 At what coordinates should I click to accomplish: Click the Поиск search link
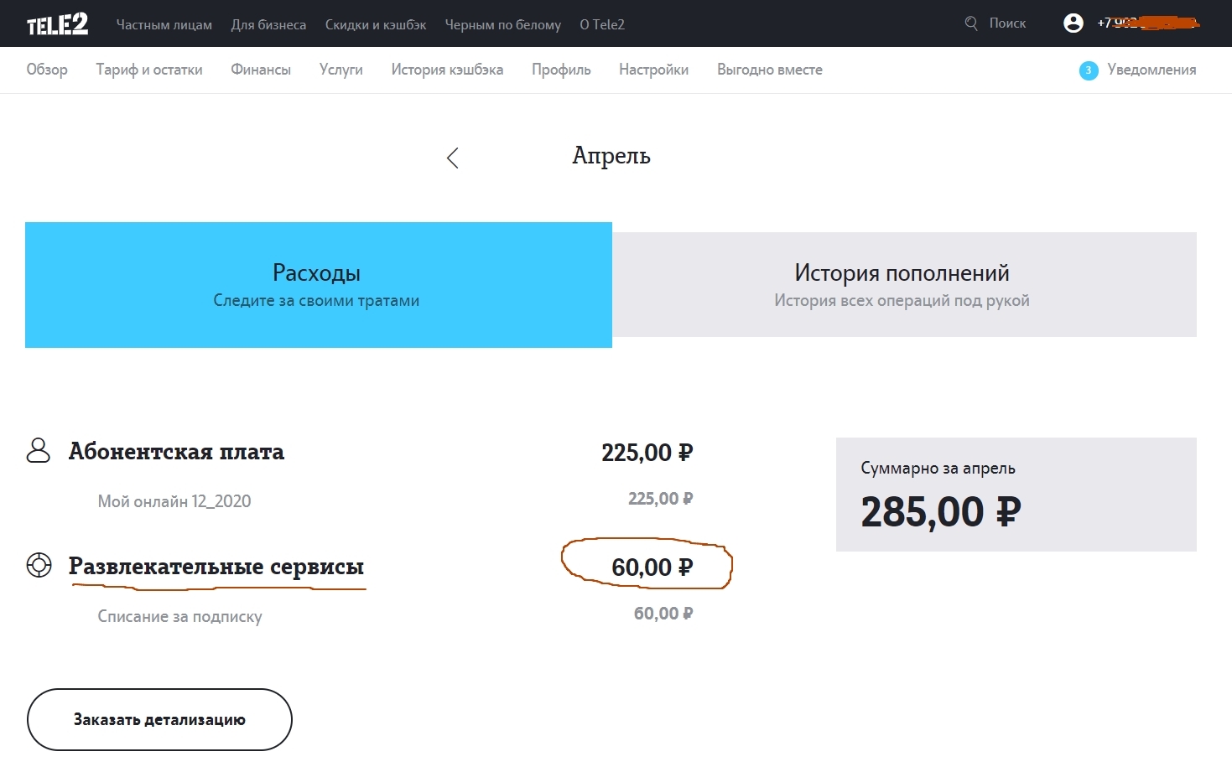pos(1007,23)
